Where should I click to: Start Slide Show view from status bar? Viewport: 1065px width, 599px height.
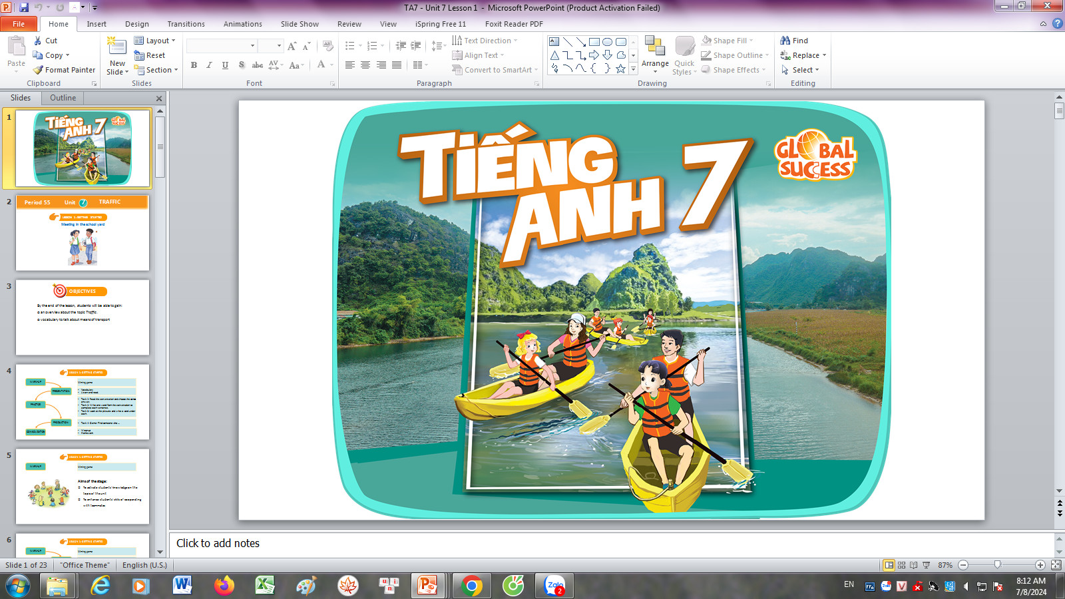926,565
